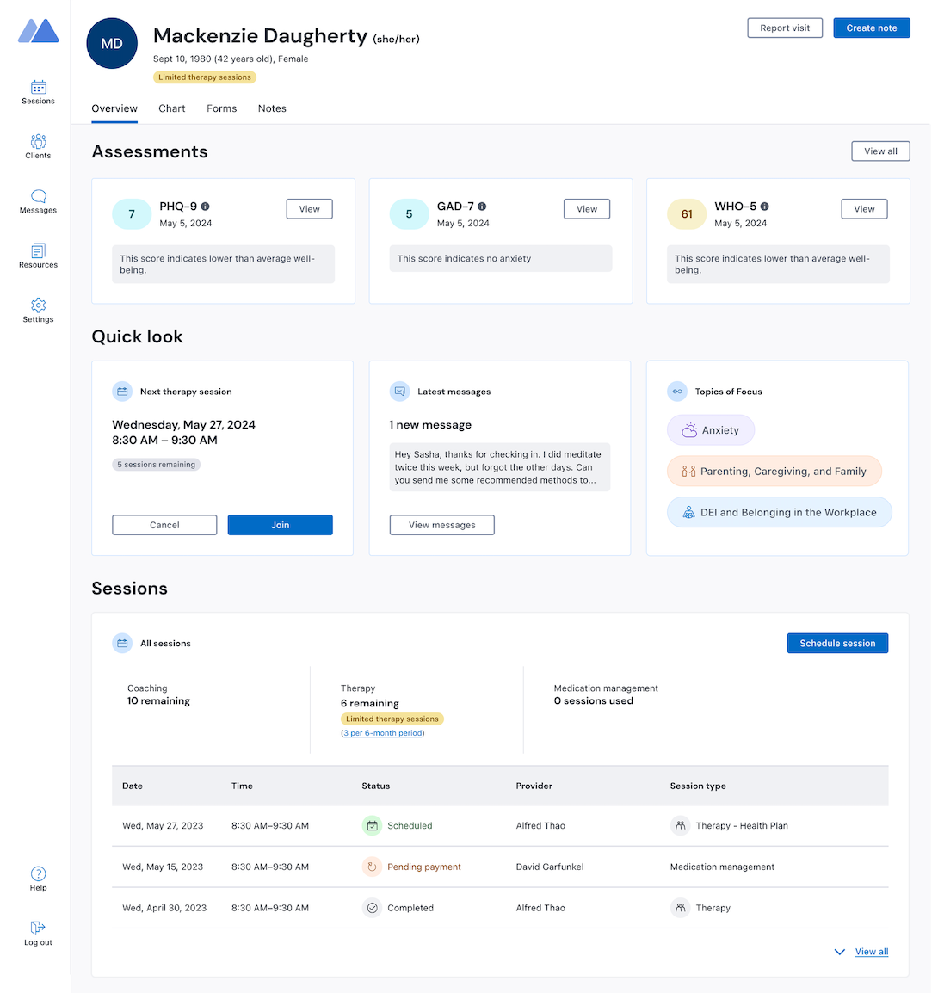Click the Log out icon
Viewport: 938px width, 993px height.
click(x=38, y=928)
